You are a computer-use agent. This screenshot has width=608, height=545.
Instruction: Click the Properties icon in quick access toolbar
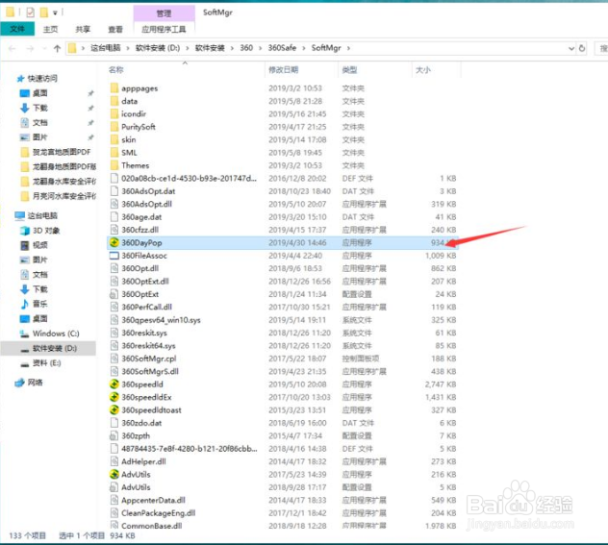(30, 12)
